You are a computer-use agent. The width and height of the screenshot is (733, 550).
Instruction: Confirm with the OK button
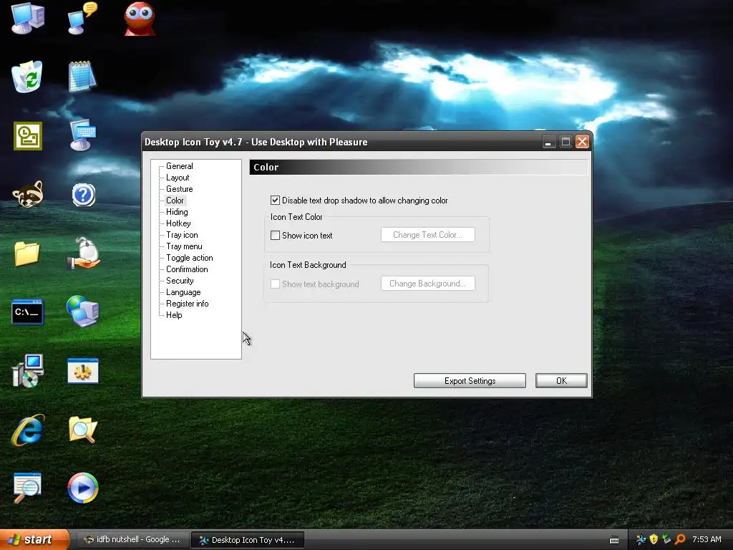point(561,381)
